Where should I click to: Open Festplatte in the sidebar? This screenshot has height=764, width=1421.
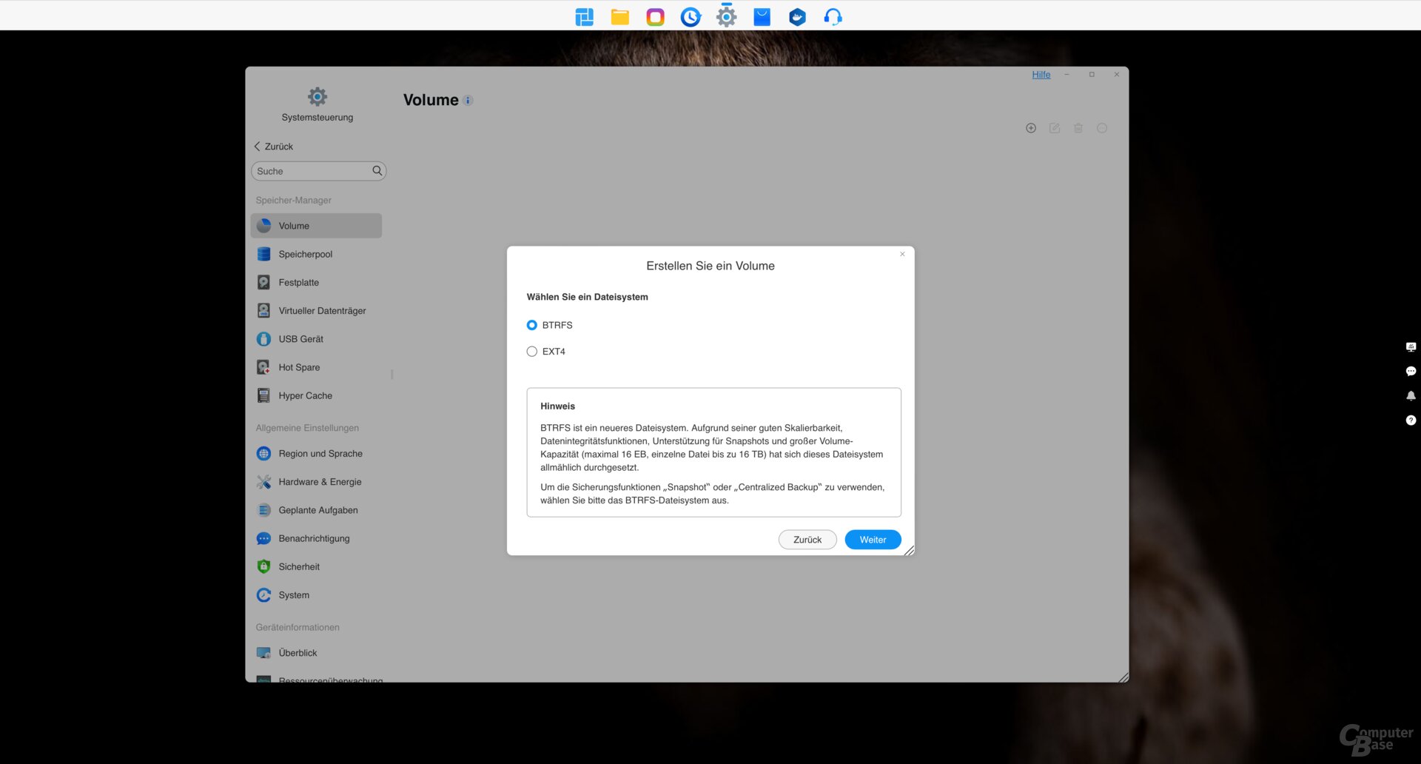click(x=298, y=283)
